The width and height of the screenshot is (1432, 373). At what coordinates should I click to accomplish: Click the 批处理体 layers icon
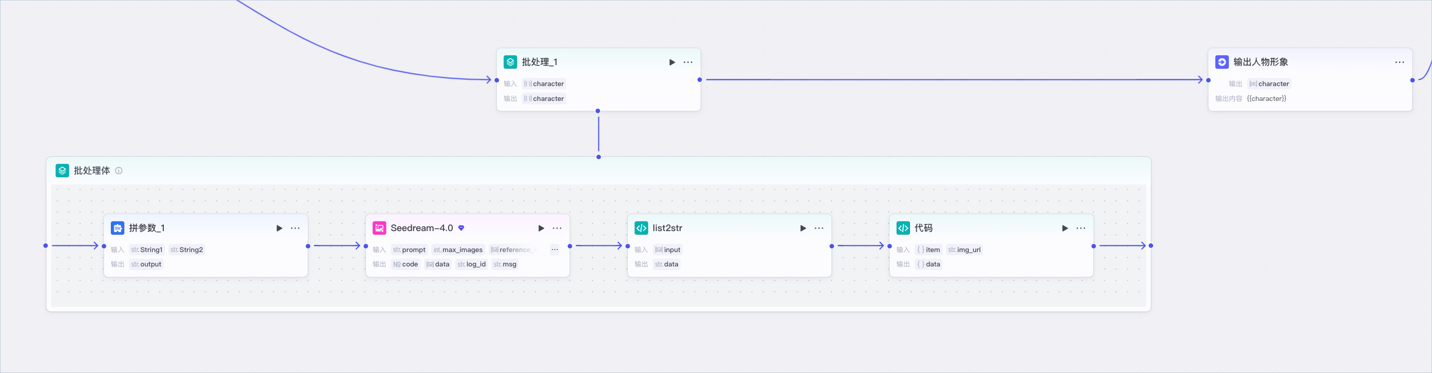62,171
